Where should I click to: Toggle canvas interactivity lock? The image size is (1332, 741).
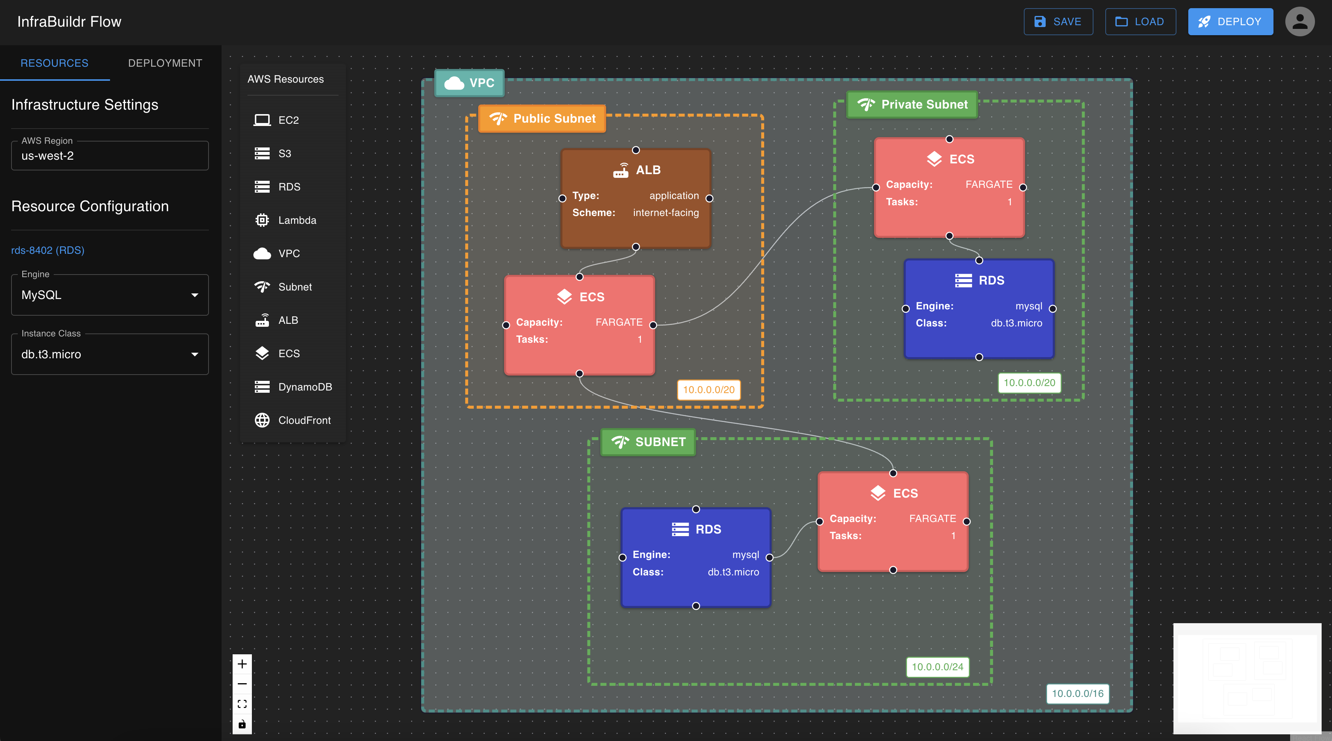pyautogui.click(x=242, y=724)
